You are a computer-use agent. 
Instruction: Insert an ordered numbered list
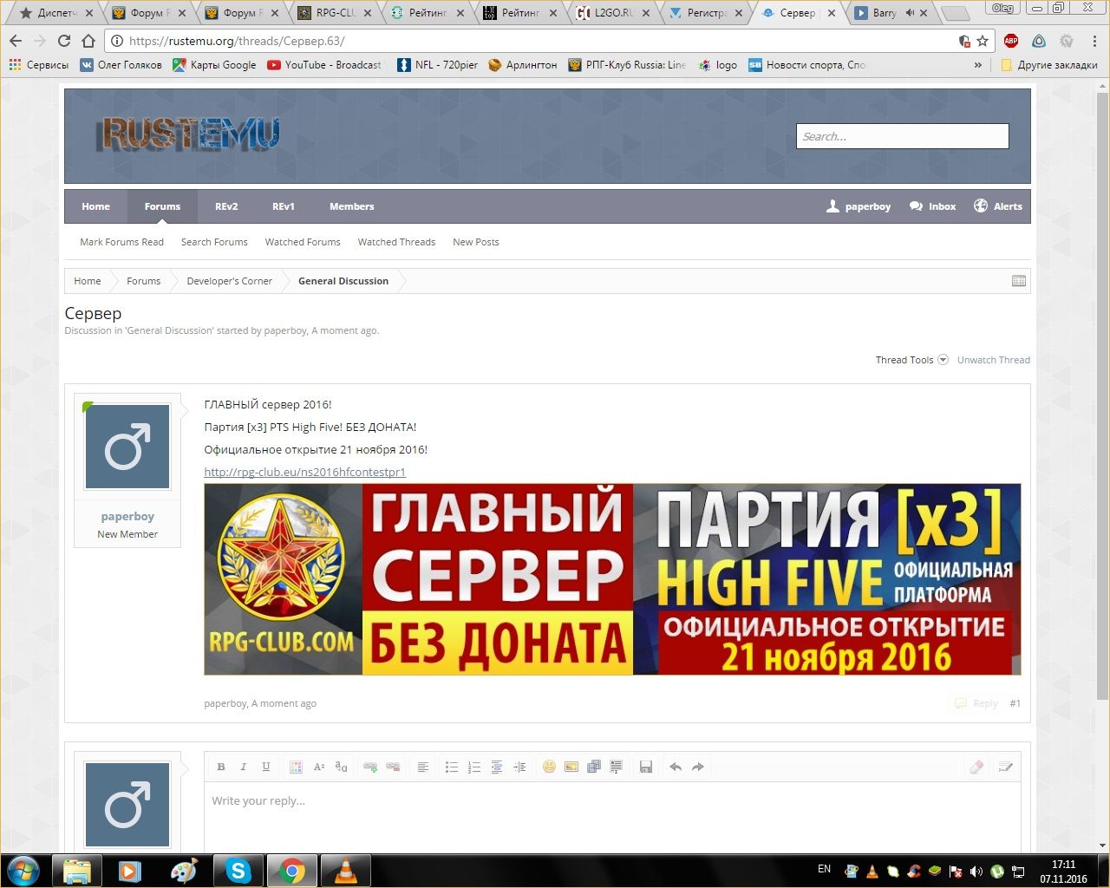474,767
